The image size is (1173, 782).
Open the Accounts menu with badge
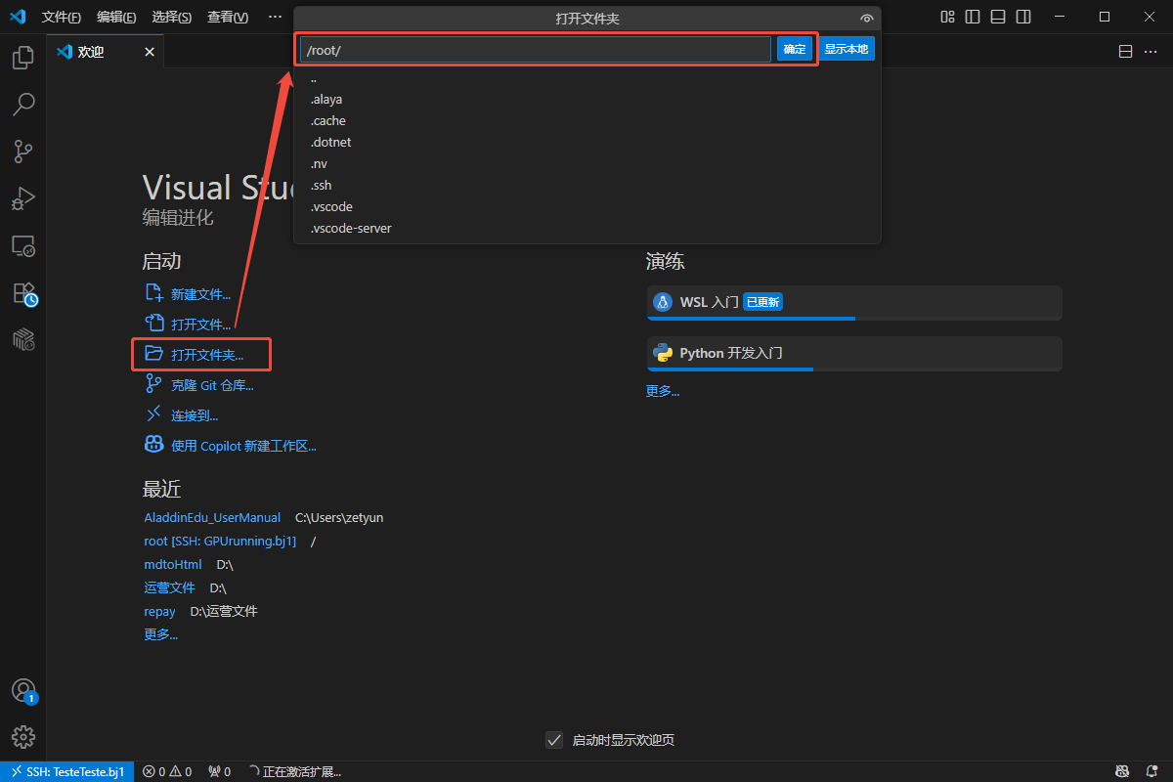(23, 690)
